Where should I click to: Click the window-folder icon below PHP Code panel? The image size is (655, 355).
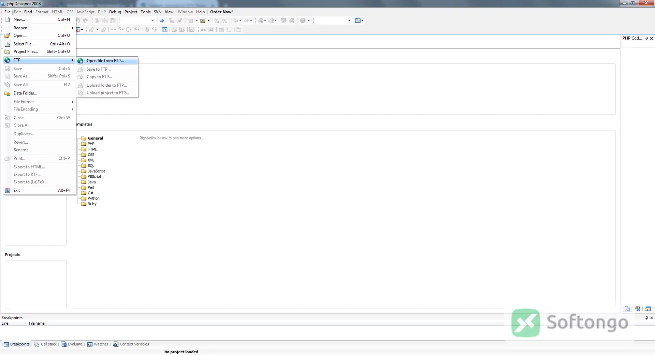point(648,309)
